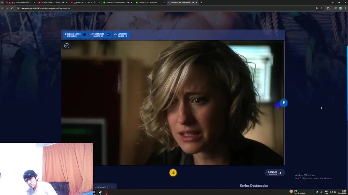Open the clock showing 01:02
Viewport: 348px width, 195px height.
(342, 192)
